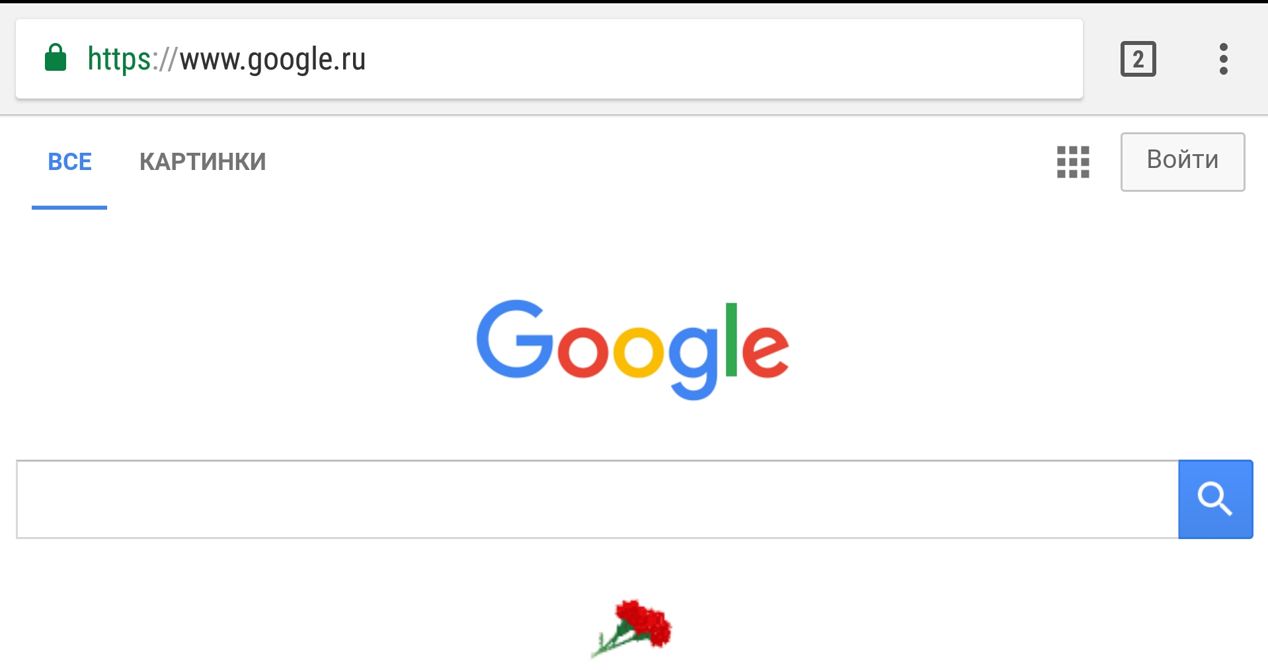Open the tab switcher showing 2 tabs

point(1138,59)
